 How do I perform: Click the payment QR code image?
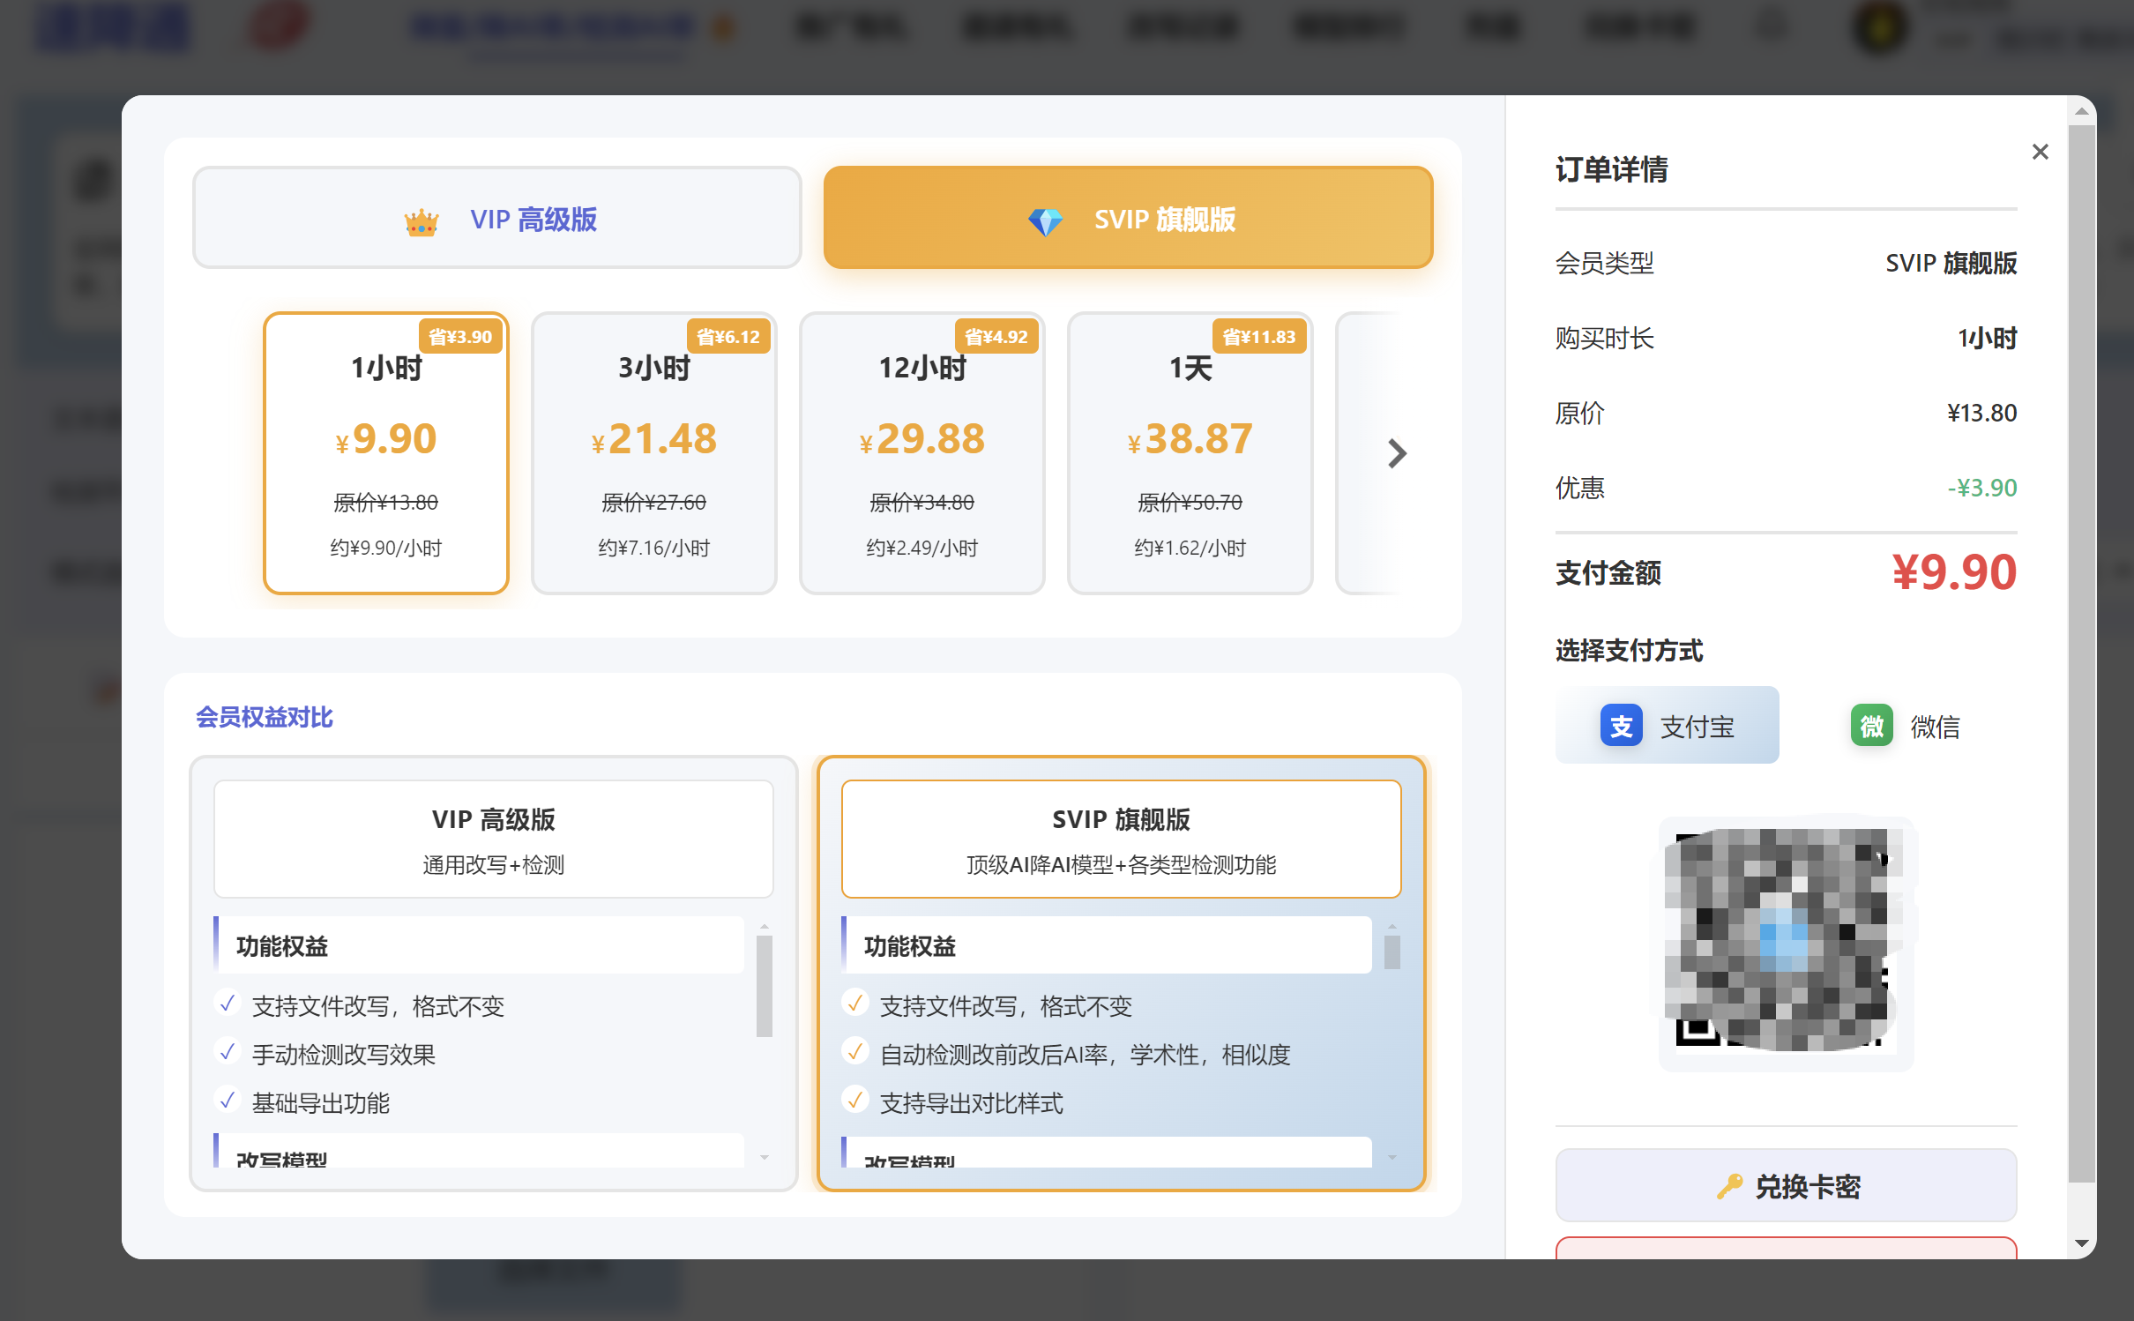(x=1785, y=941)
